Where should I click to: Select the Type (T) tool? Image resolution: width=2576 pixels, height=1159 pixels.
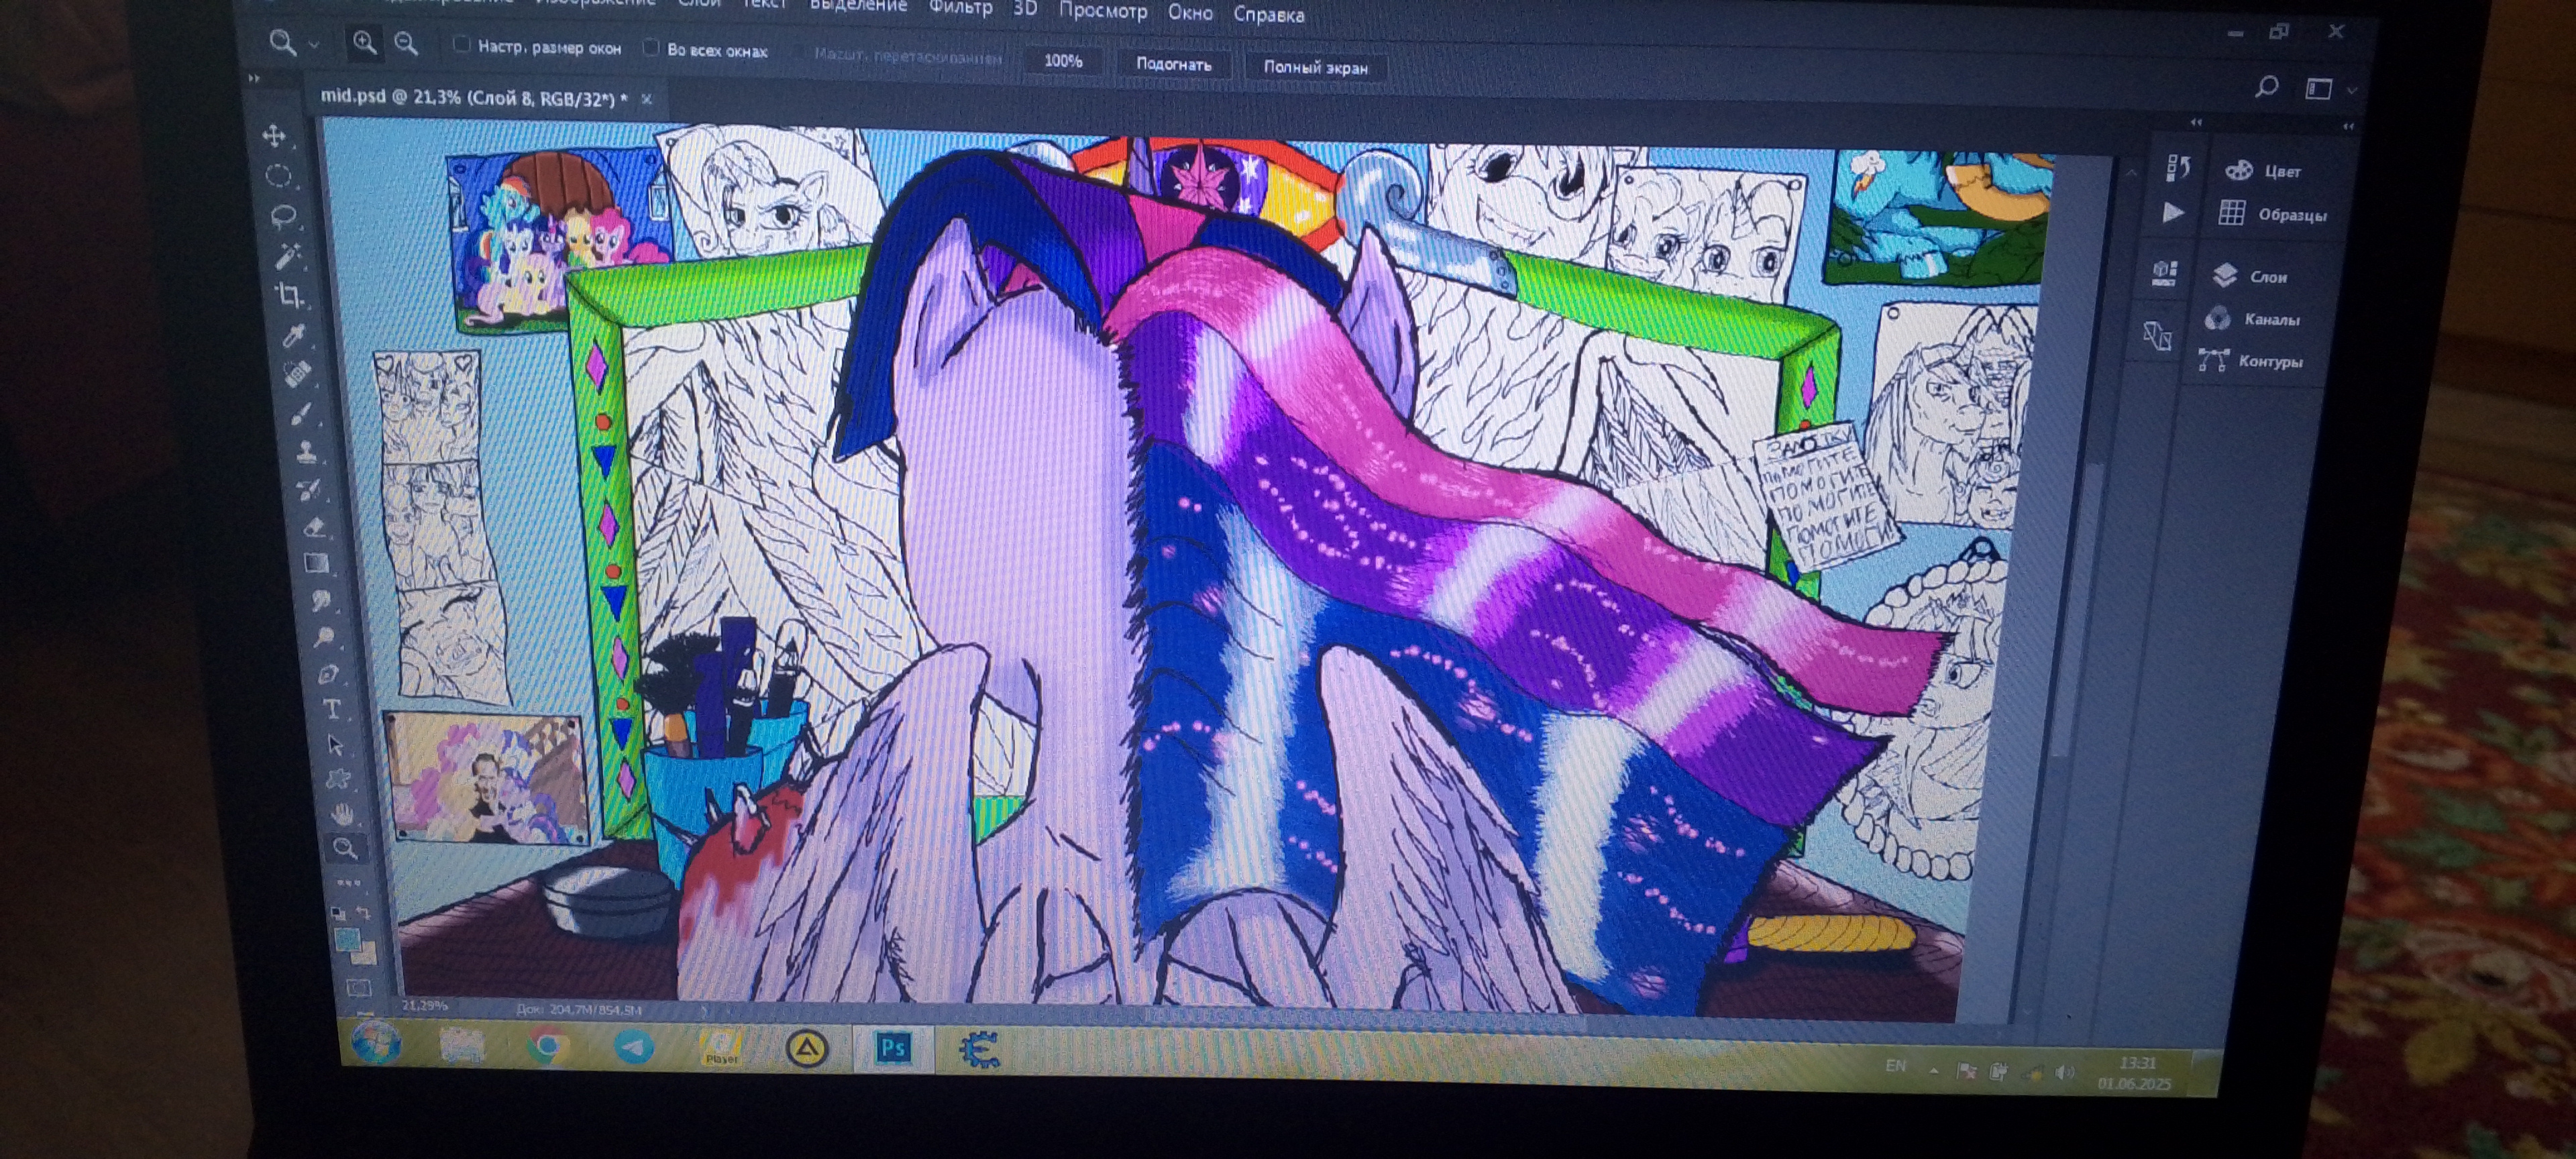(332, 709)
